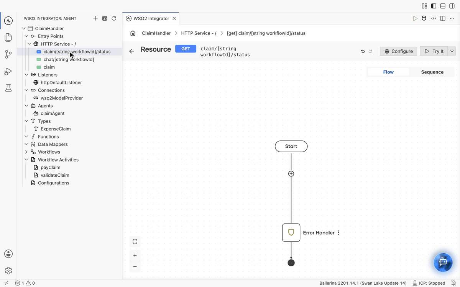The image size is (460, 287).
Task: Collapse the HTTP Service - / node
Action: [x=29, y=44]
